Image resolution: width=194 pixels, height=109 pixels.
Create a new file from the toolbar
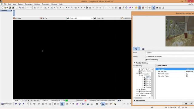[x=2, y=8]
